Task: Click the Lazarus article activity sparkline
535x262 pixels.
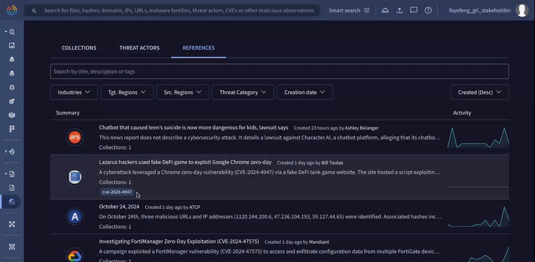Action: [478, 187]
